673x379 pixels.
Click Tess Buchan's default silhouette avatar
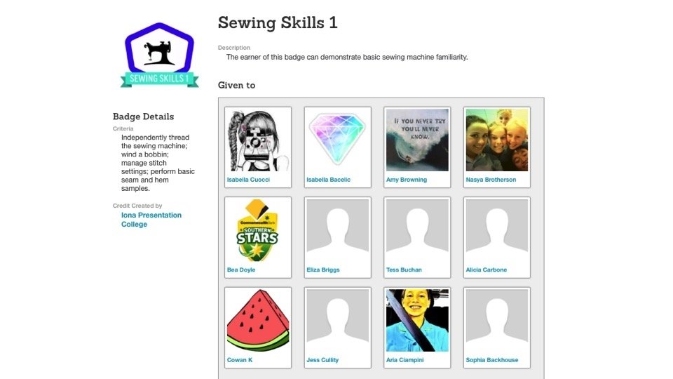[417, 230]
